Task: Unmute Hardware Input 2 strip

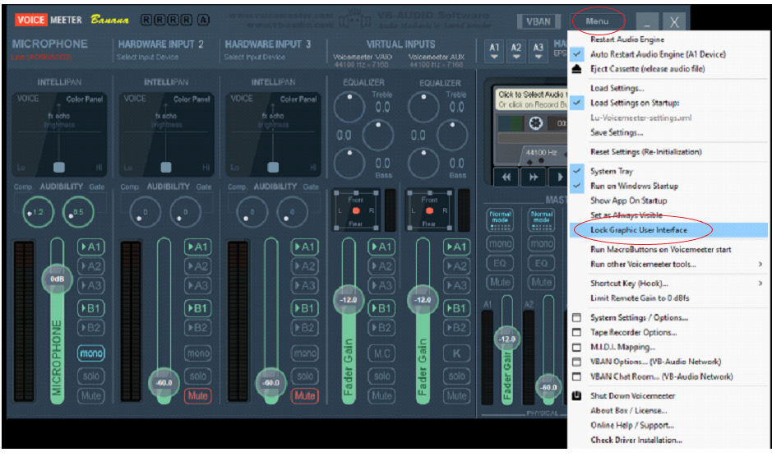Action: click(198, 395)
